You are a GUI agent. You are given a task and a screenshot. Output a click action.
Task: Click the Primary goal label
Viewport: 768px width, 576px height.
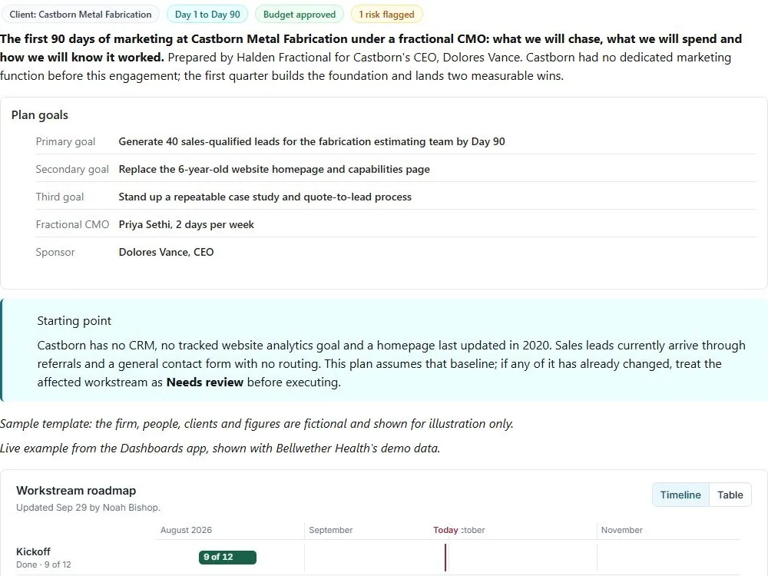click(x=65, y=141)
